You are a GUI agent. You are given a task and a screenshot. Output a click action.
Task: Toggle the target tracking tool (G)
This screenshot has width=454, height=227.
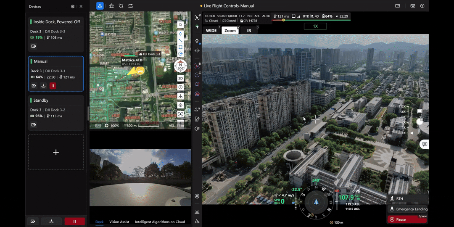[197, 75]
